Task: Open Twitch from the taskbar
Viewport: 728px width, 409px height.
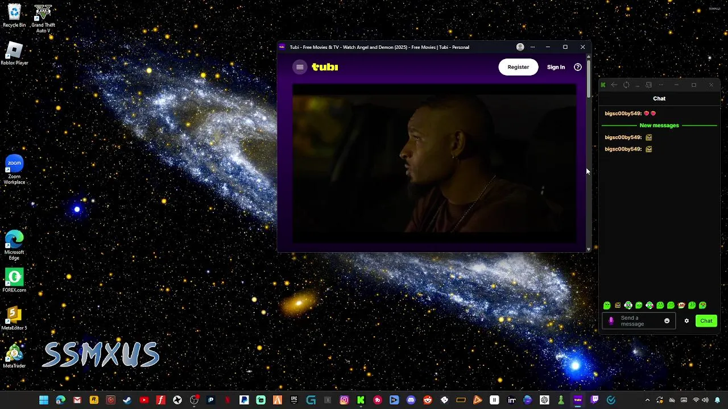Action: click(594, 400)
